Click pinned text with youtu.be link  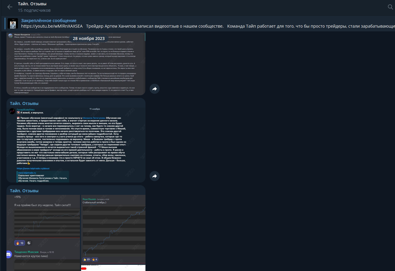coord(207,26)
